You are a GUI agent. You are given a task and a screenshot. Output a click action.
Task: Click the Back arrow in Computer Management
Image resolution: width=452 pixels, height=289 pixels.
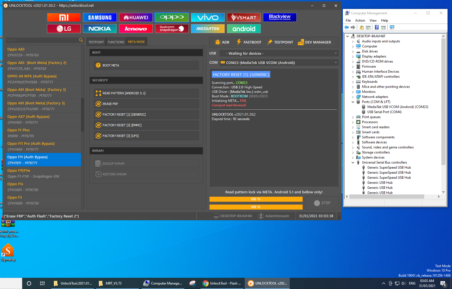pos(347,27)
